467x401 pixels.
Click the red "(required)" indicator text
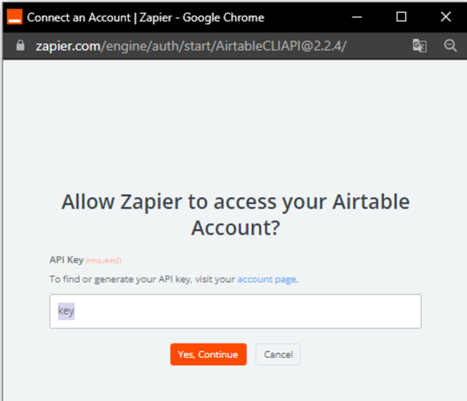104,260
